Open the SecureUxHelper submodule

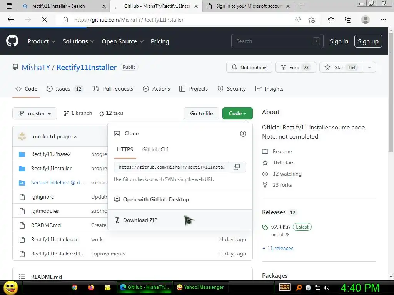[58, 182]
